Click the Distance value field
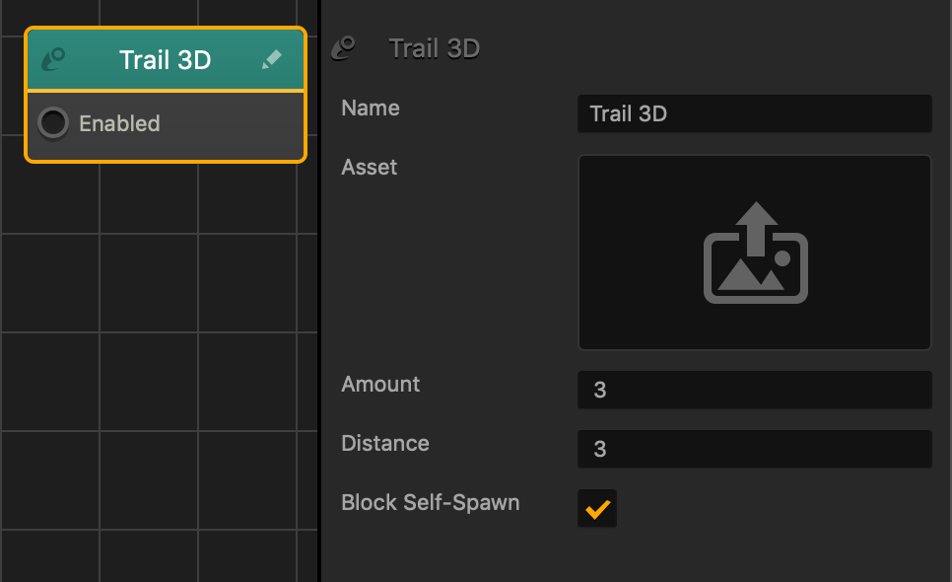 point(754,449)
